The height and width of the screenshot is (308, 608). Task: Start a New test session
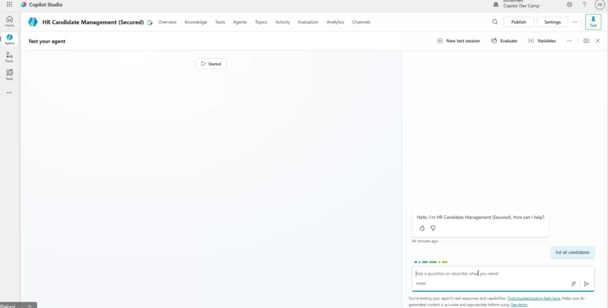click(x=458, y=41)
